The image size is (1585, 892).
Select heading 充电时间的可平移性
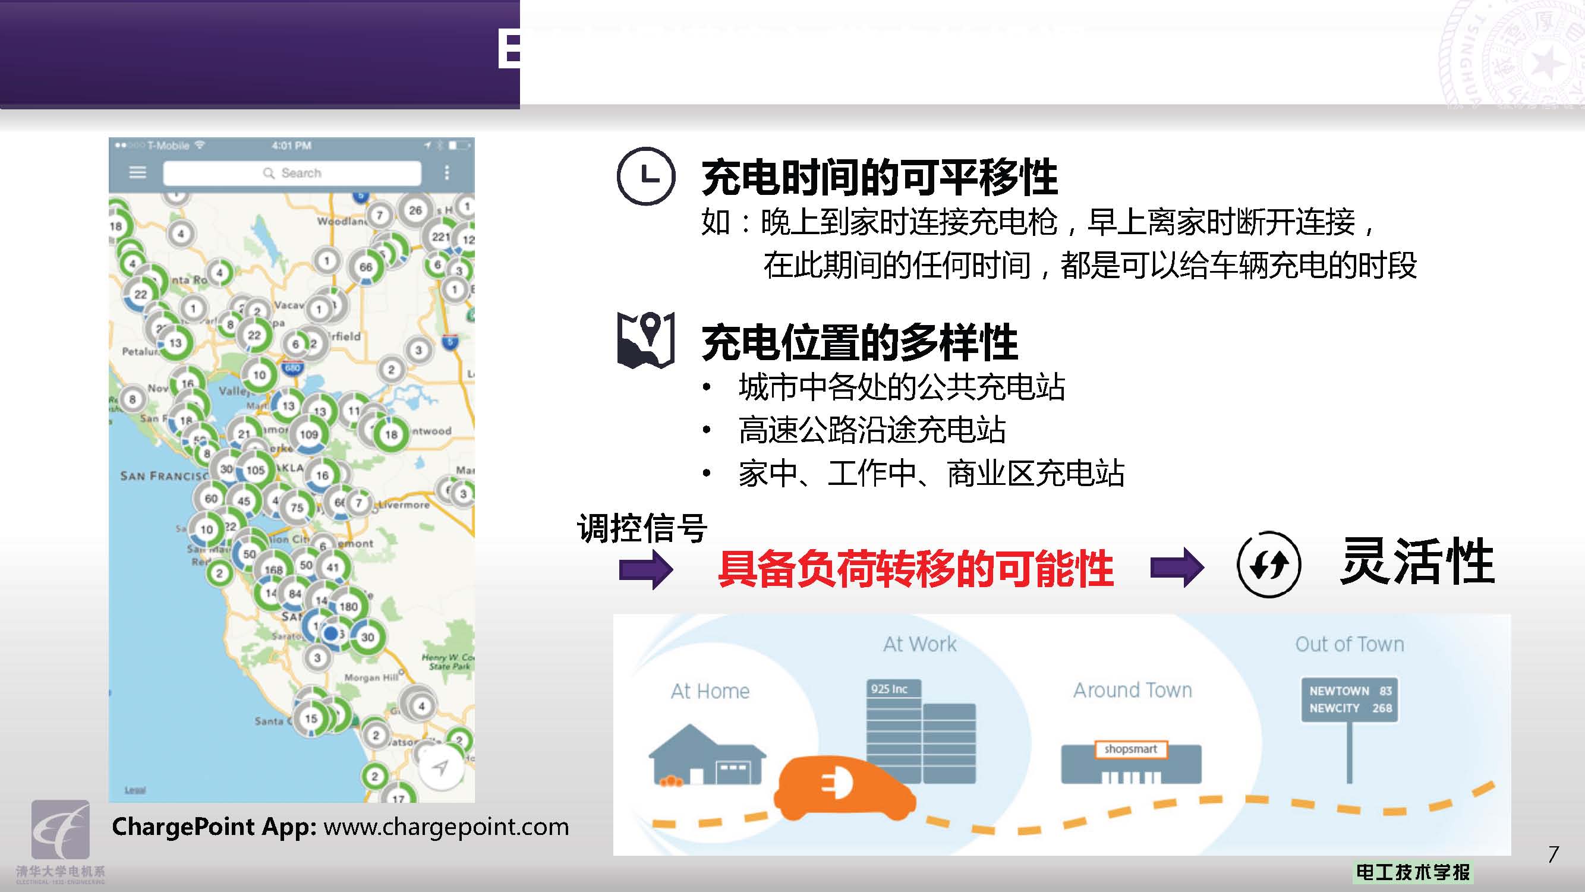click(879, 177)
